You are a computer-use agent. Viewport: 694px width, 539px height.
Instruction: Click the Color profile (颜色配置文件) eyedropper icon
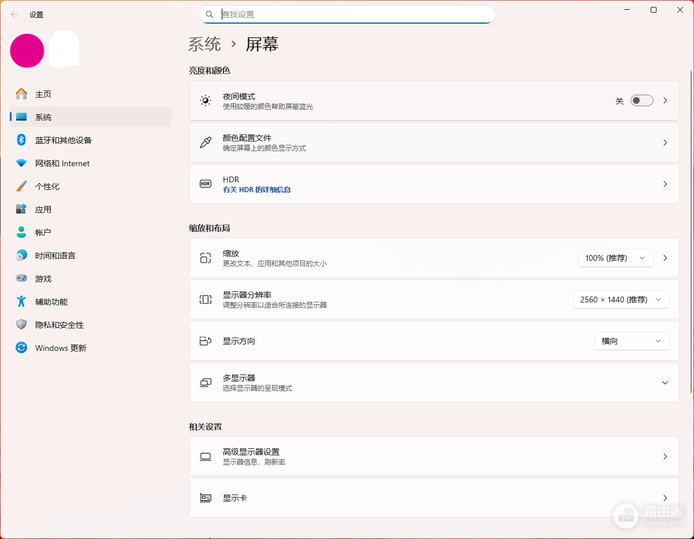pyautogui.click(x=206, y=143)
